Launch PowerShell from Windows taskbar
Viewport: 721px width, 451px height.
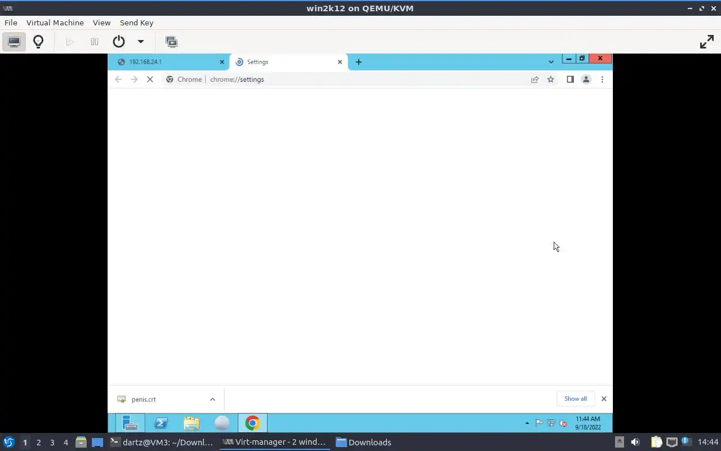click(161, 423)
